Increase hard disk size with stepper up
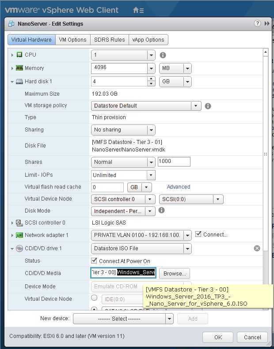 151,79
